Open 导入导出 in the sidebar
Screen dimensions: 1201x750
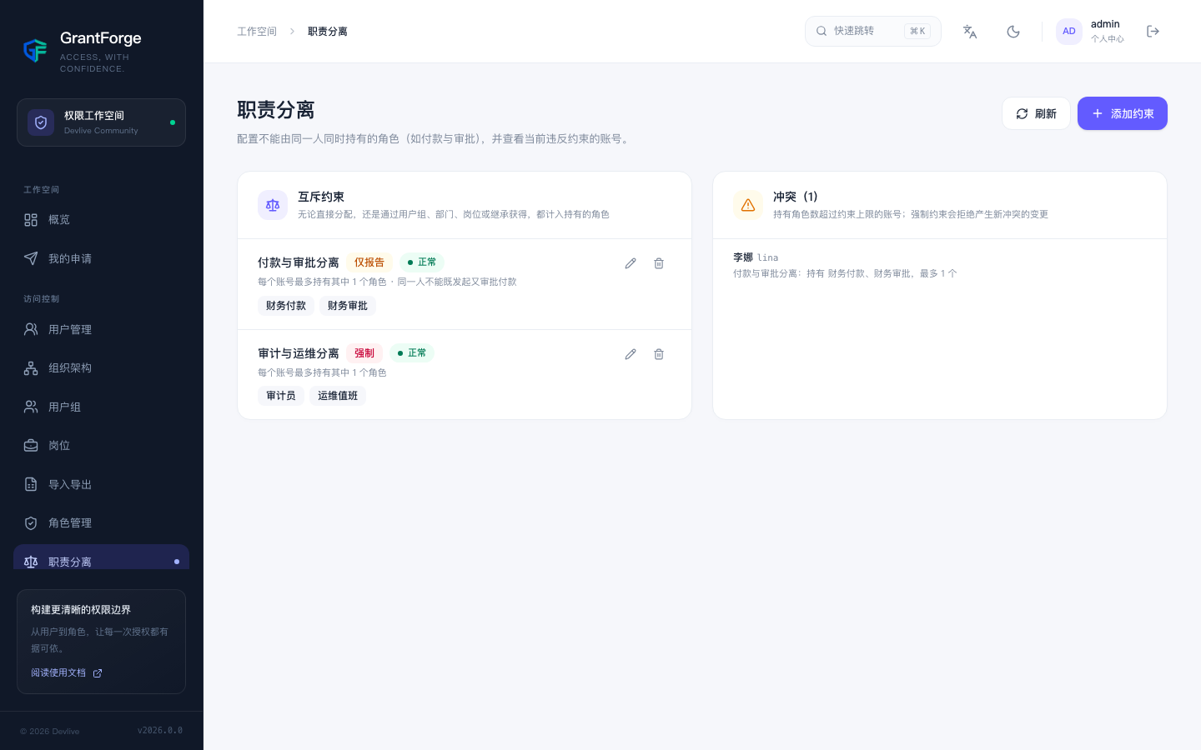coord(101,484)
